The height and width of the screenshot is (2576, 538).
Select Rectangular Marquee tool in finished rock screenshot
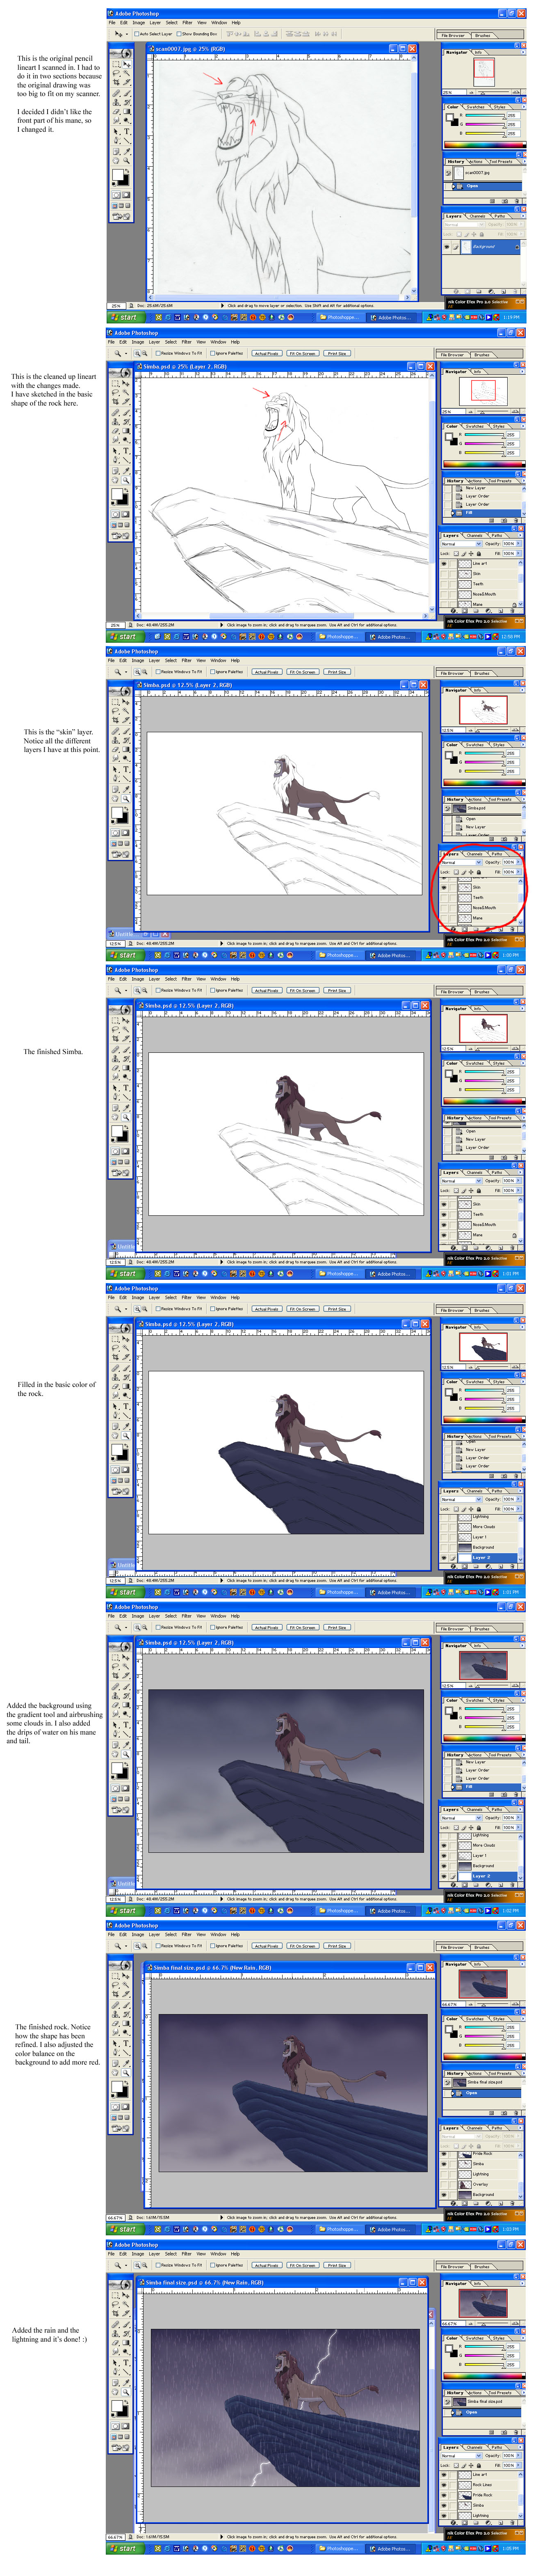click(x=116, y=1975)
